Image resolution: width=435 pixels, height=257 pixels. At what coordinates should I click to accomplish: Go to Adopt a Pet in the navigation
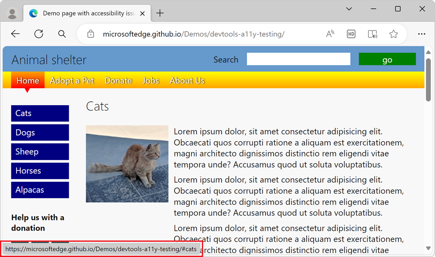(x=72, y=80)
